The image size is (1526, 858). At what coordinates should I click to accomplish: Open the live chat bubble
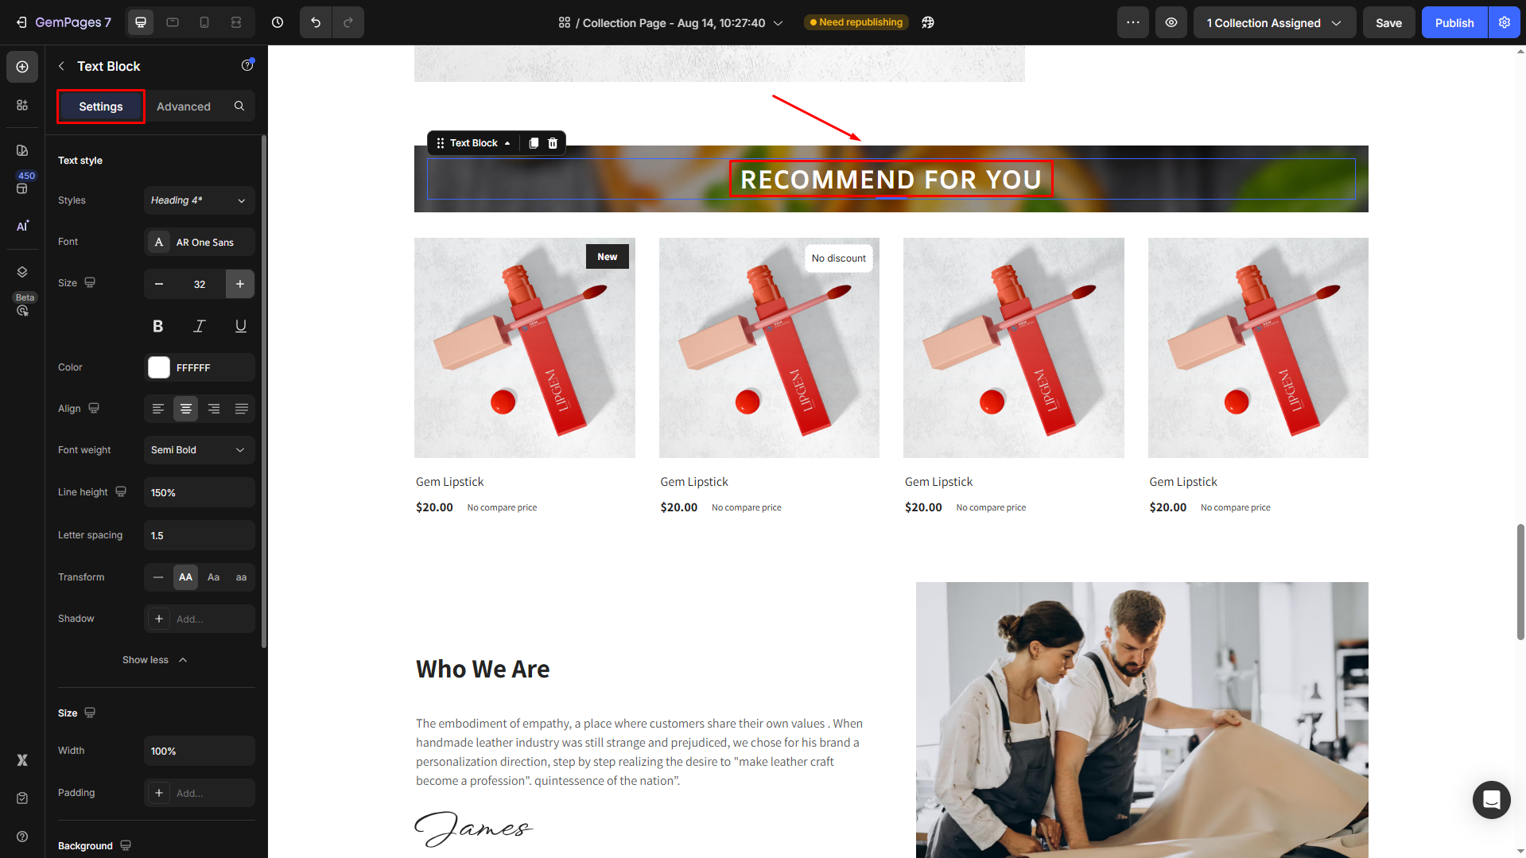[x=1491, y=799]
